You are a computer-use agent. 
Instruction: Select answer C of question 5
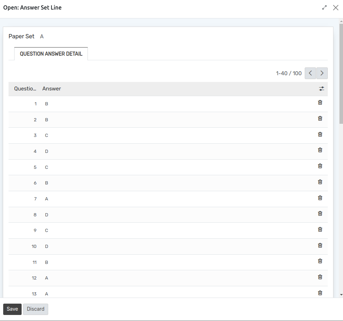[x=46, y=167]
